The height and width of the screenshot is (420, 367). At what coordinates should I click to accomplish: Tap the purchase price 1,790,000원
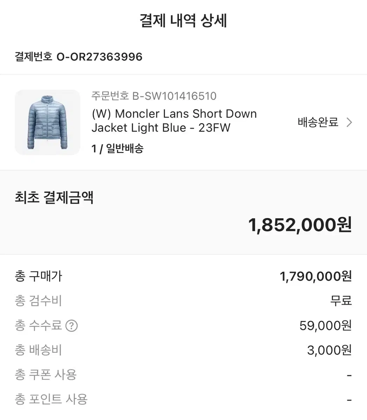(x=316, y=276)
